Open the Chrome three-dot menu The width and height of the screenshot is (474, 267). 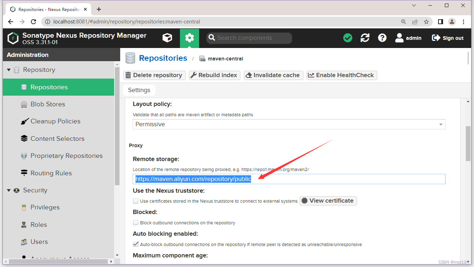[x=463, y=22]
